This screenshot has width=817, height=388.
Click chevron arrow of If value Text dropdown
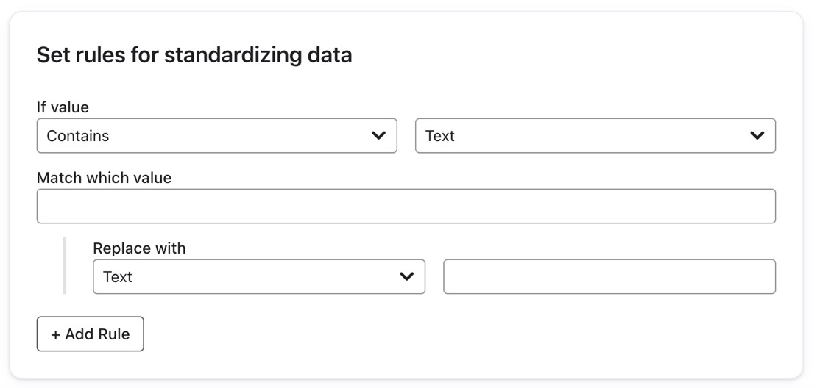pos(757,136)
